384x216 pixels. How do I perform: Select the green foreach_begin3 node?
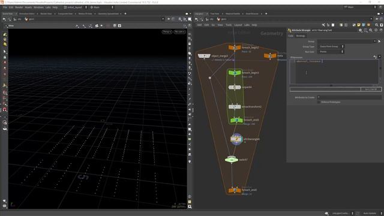point(235,73)
